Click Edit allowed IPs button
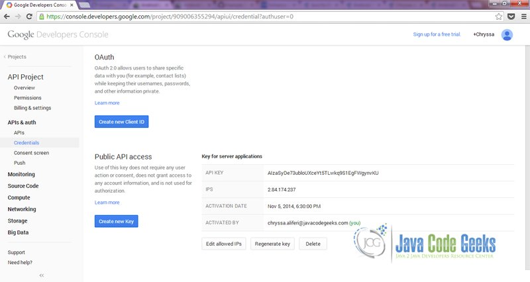 coord(224,244)
